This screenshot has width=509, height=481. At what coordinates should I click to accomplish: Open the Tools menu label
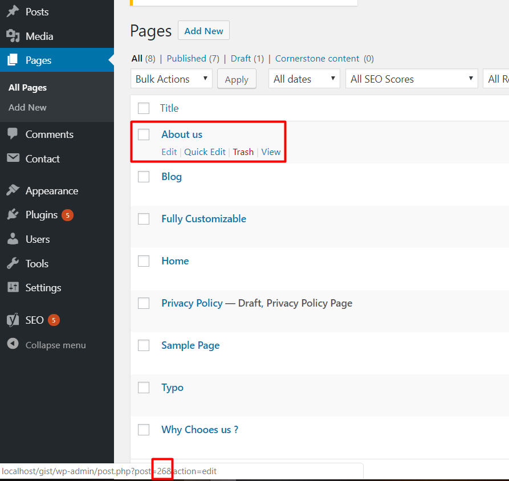[x=37, y=264]
